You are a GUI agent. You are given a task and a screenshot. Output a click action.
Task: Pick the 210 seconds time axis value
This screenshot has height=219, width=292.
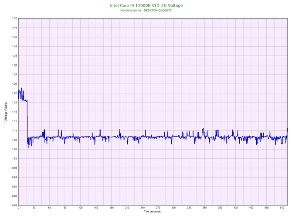(x=127, y=208)
